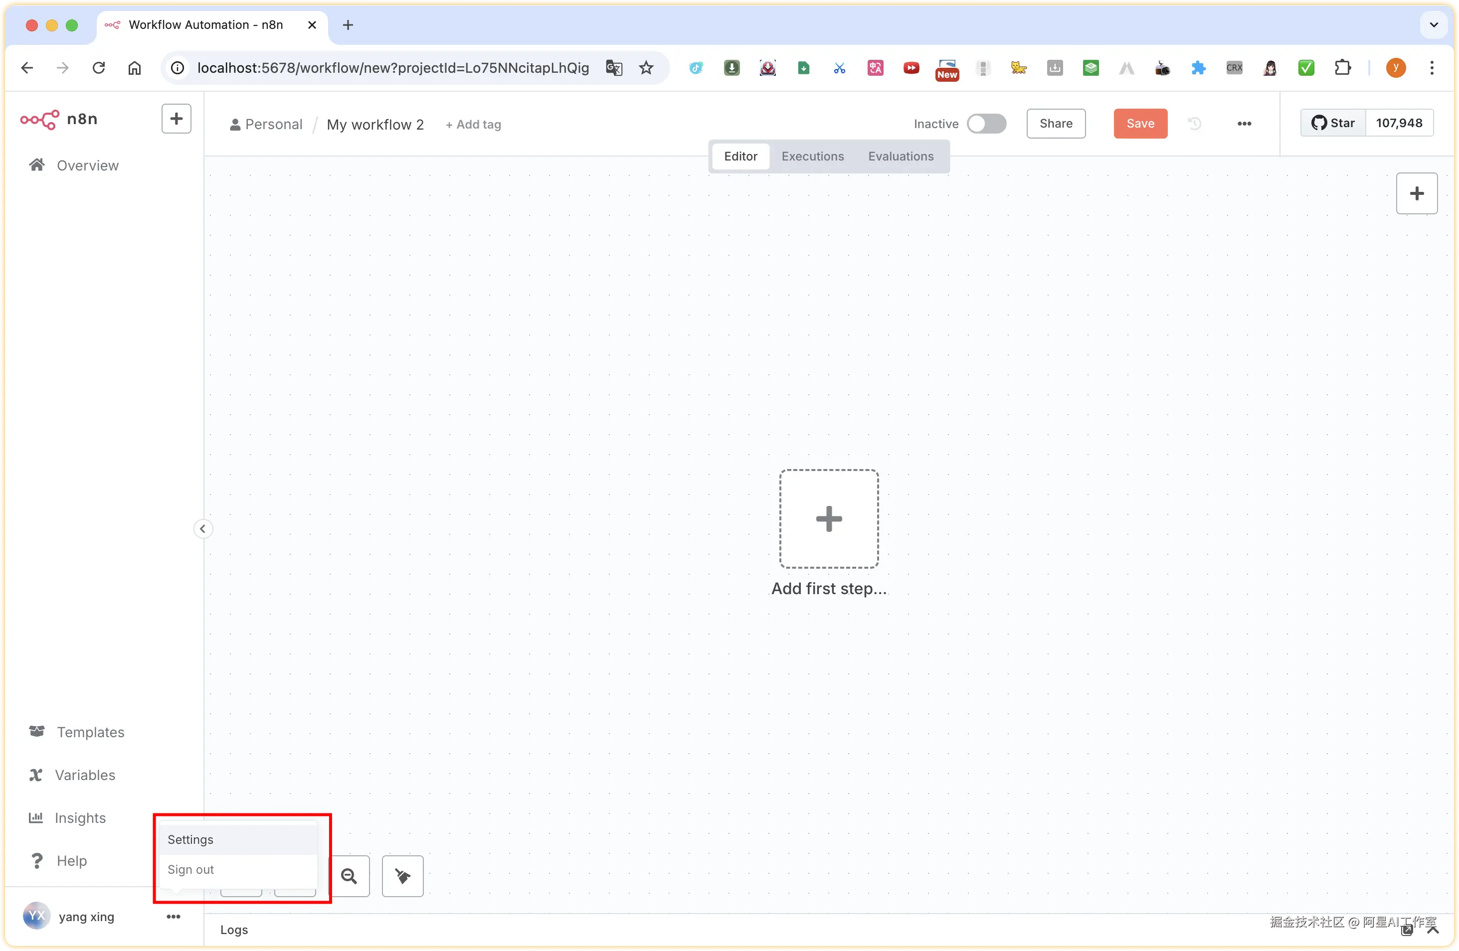Click the n8n logo in sidebar

coord(59,119)
